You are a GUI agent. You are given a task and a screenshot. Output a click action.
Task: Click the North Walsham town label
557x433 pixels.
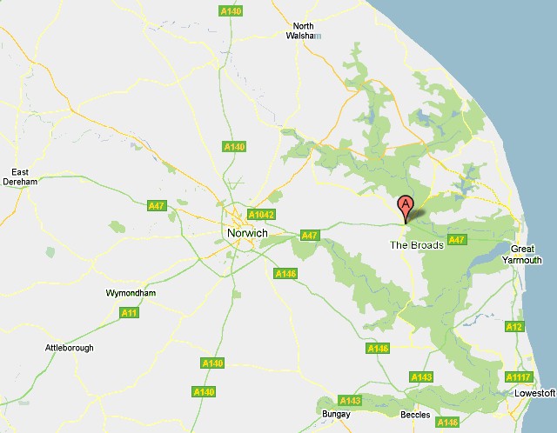point(304,31)
